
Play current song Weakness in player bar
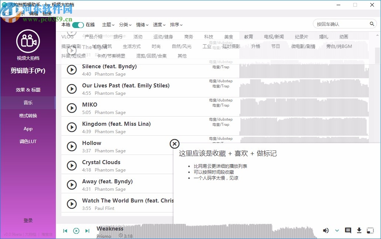(76, 231)
